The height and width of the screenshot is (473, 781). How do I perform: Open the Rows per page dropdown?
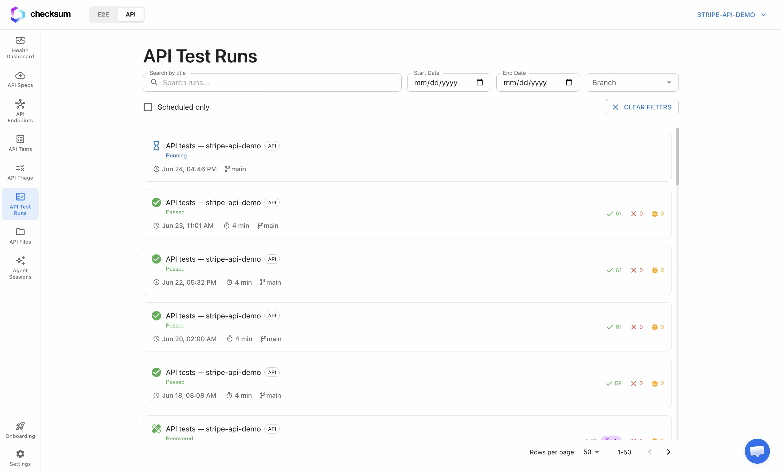click(x=591, y=452)
